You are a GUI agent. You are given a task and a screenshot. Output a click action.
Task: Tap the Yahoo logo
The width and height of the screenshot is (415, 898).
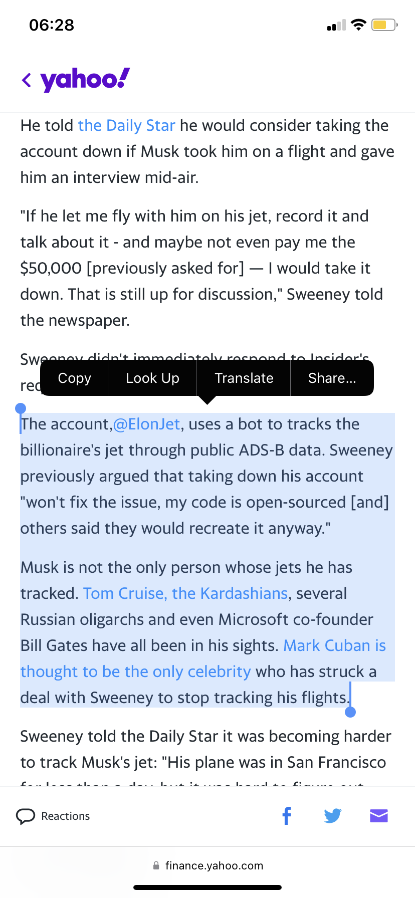85,79
